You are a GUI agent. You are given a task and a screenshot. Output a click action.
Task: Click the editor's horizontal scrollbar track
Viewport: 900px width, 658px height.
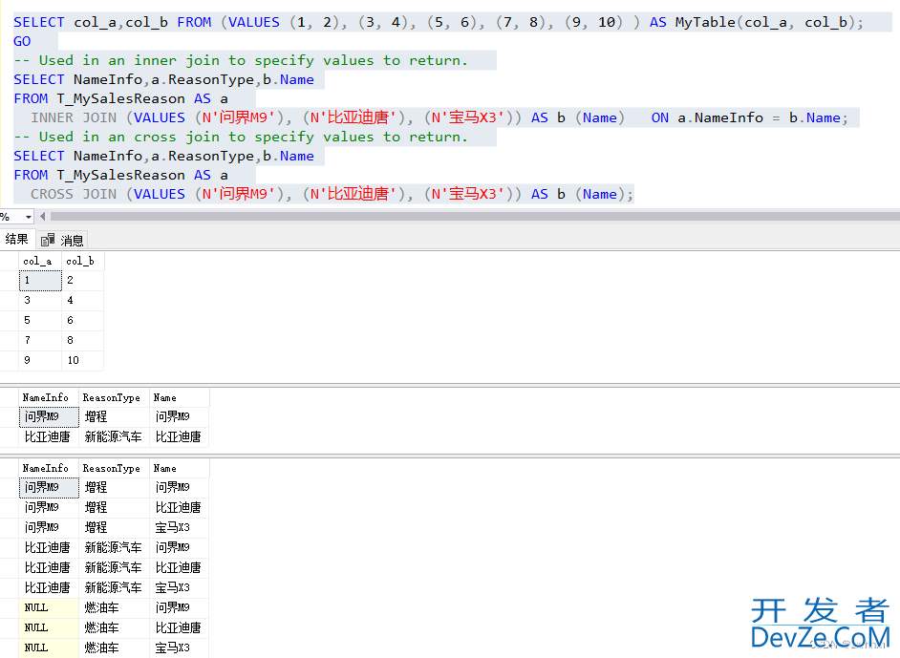click(475, 216)
